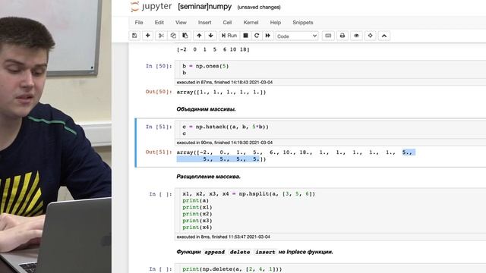This screenshot has width=486, height=273.
Task: Click the print icon in toolbar
Action: point(342,36)
